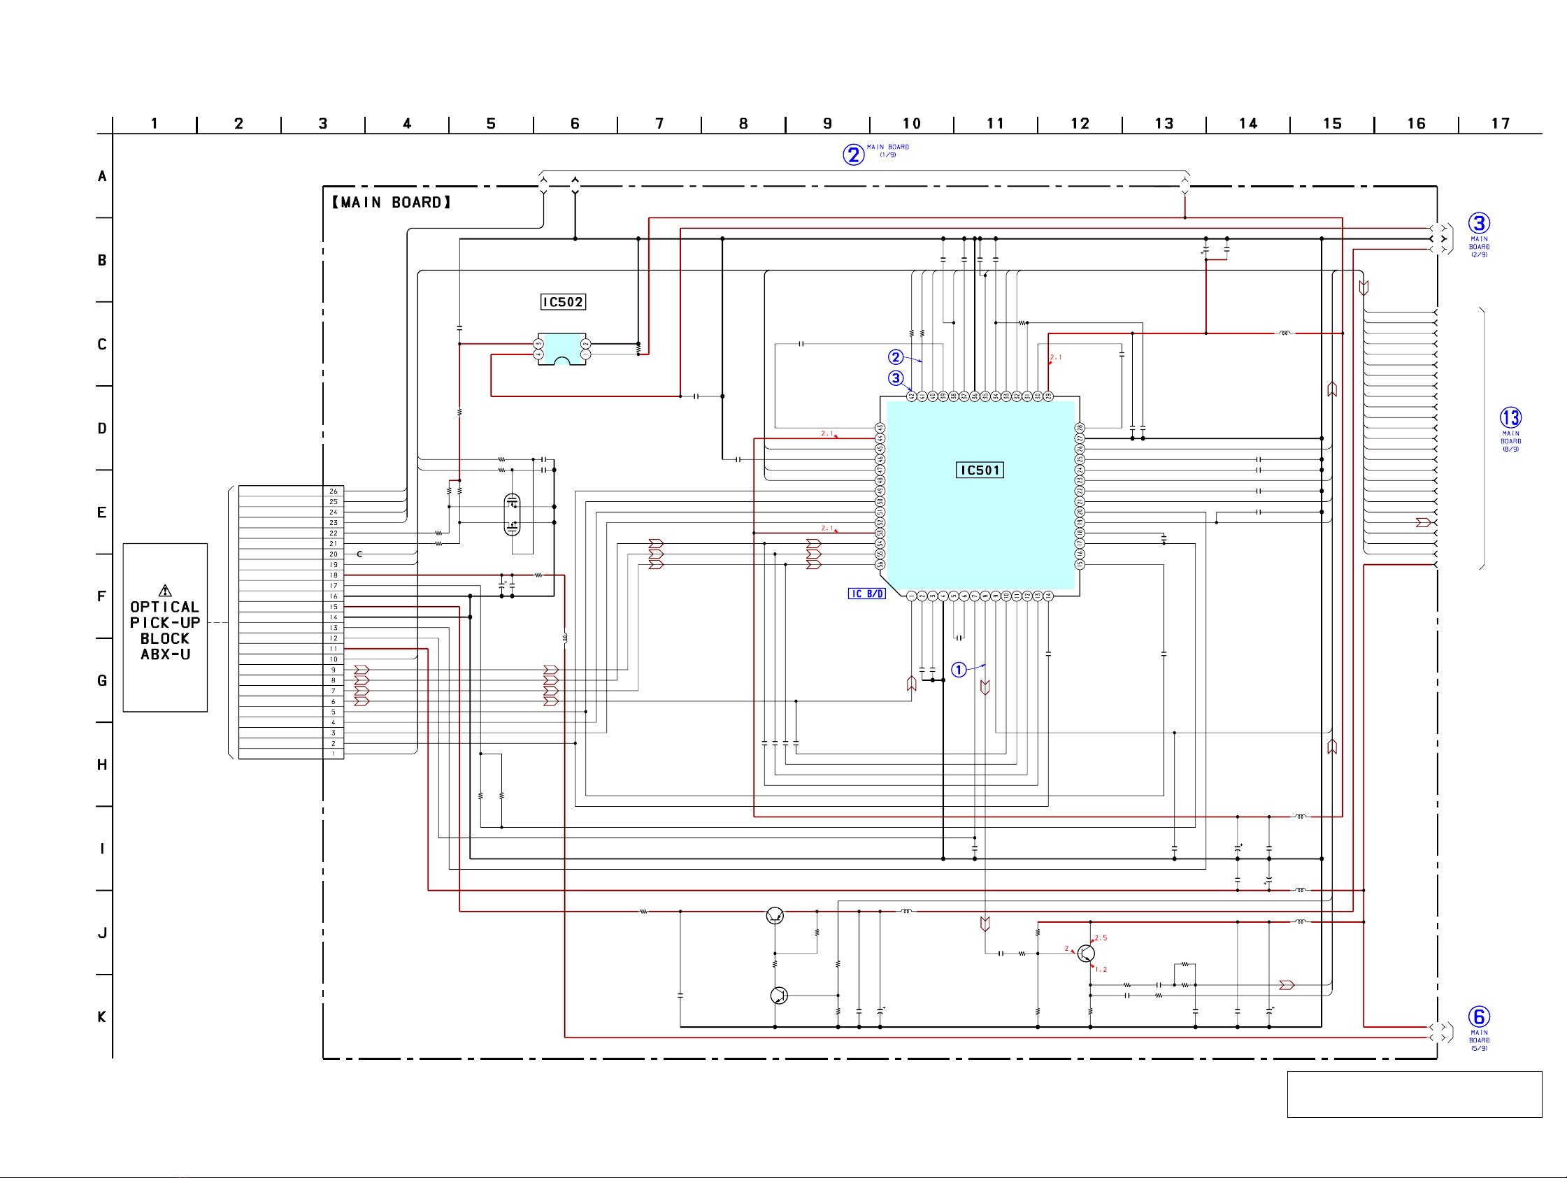The width and height of the screenshot is (1567, 1178).
Task: Click circled 2 beside MAIN BOARD (1/9)
Action: 854,155
